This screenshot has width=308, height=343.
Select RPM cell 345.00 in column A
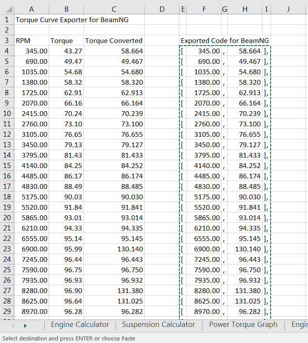pyautogui.click(x=32, y=51)
